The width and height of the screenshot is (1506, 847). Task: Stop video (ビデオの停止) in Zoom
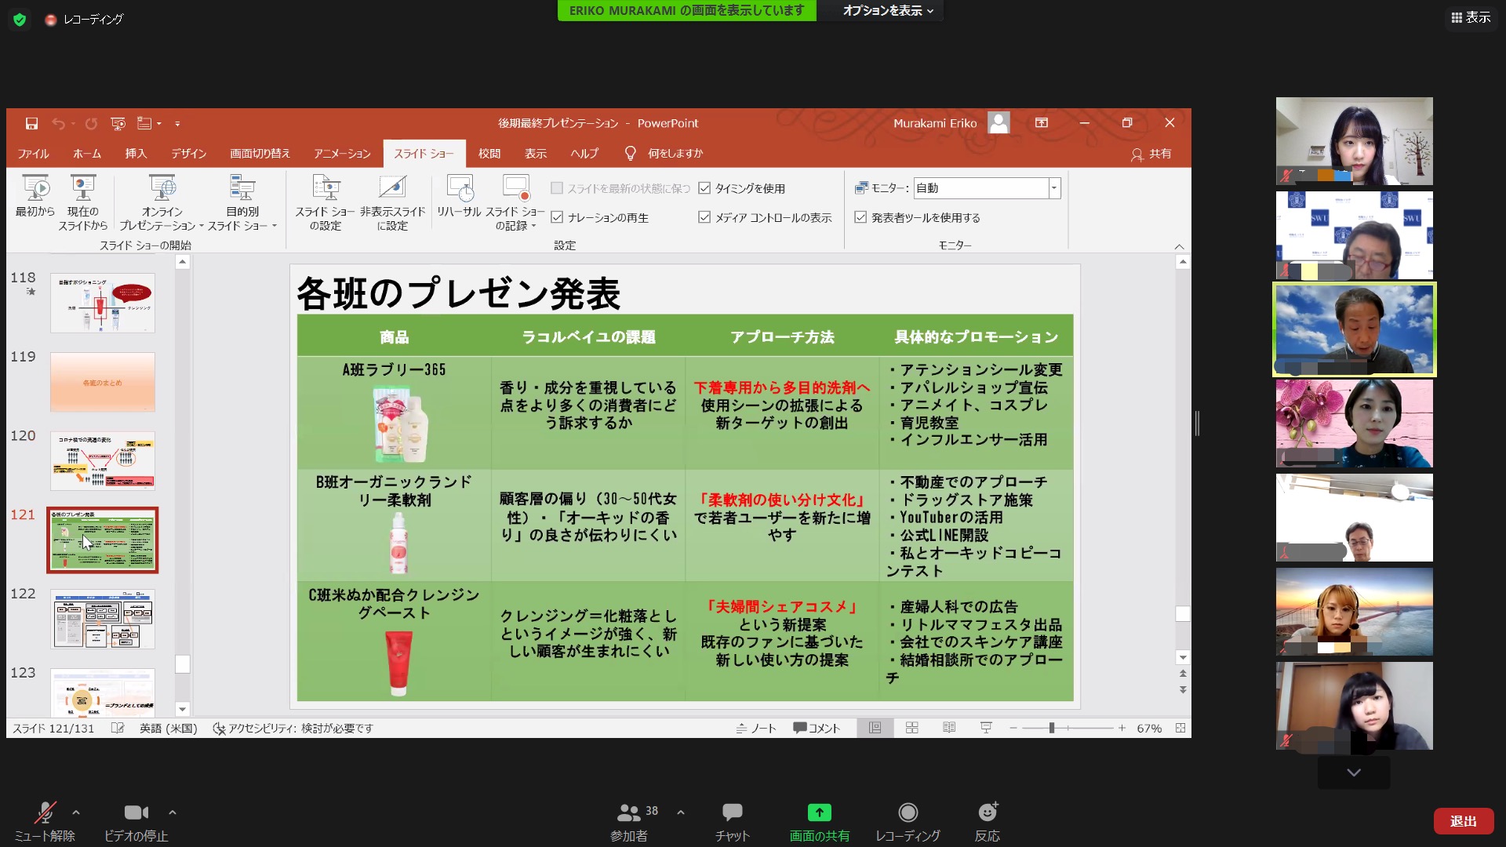136,821
